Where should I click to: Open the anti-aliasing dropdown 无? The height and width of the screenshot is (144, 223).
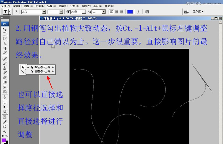point(104,12)
